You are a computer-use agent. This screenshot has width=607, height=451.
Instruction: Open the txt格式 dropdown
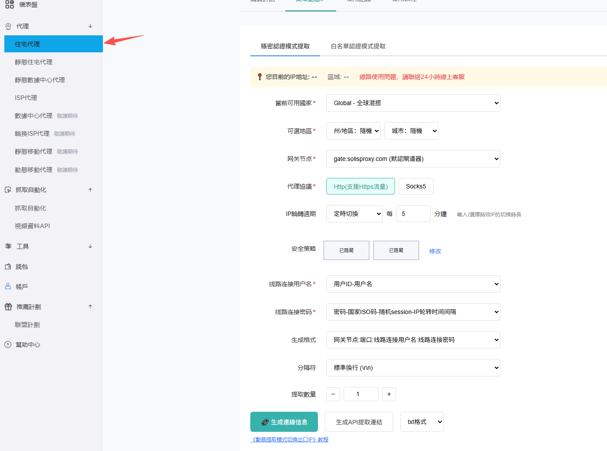point(422,422)
